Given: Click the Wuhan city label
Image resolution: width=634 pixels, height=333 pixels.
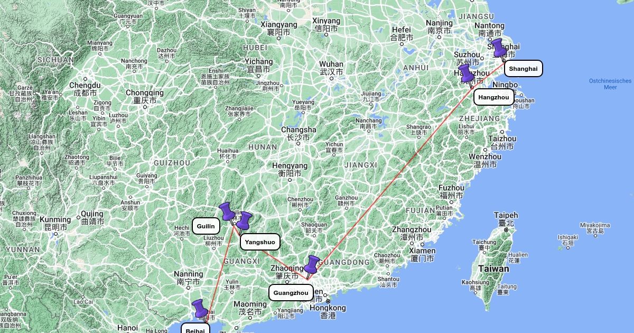Looking at the screenshot, I should click(x=331, y=64).
